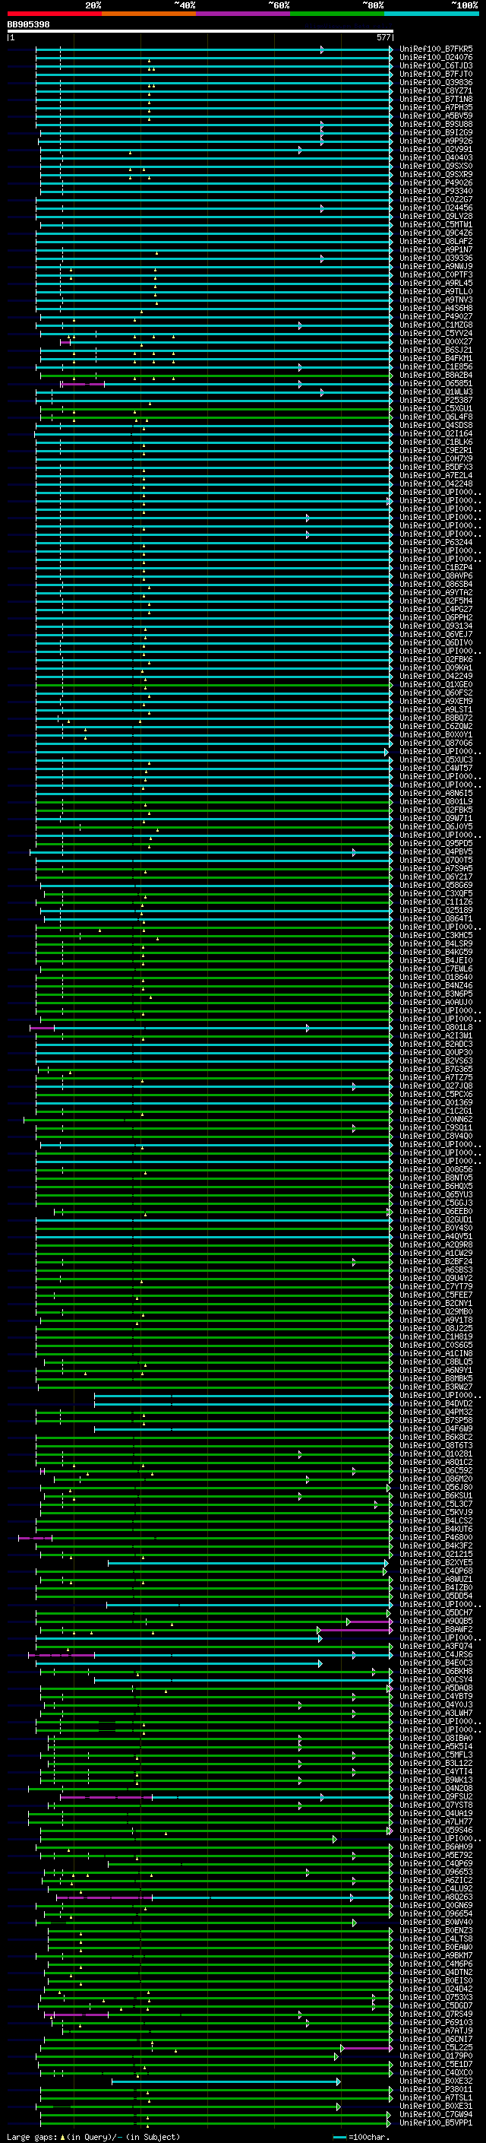The height and width of the screenshot is (2143, 486).
Task: Click the cyan ~100% identity legend segment
Action: (x=431, y=14)
